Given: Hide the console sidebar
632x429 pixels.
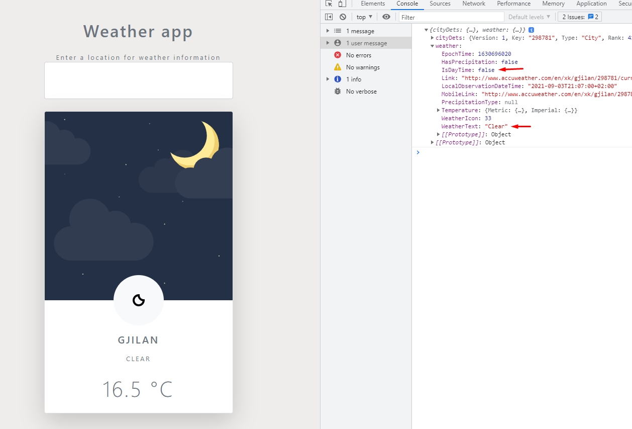Looking at the screenshot, I should (329, 17).
